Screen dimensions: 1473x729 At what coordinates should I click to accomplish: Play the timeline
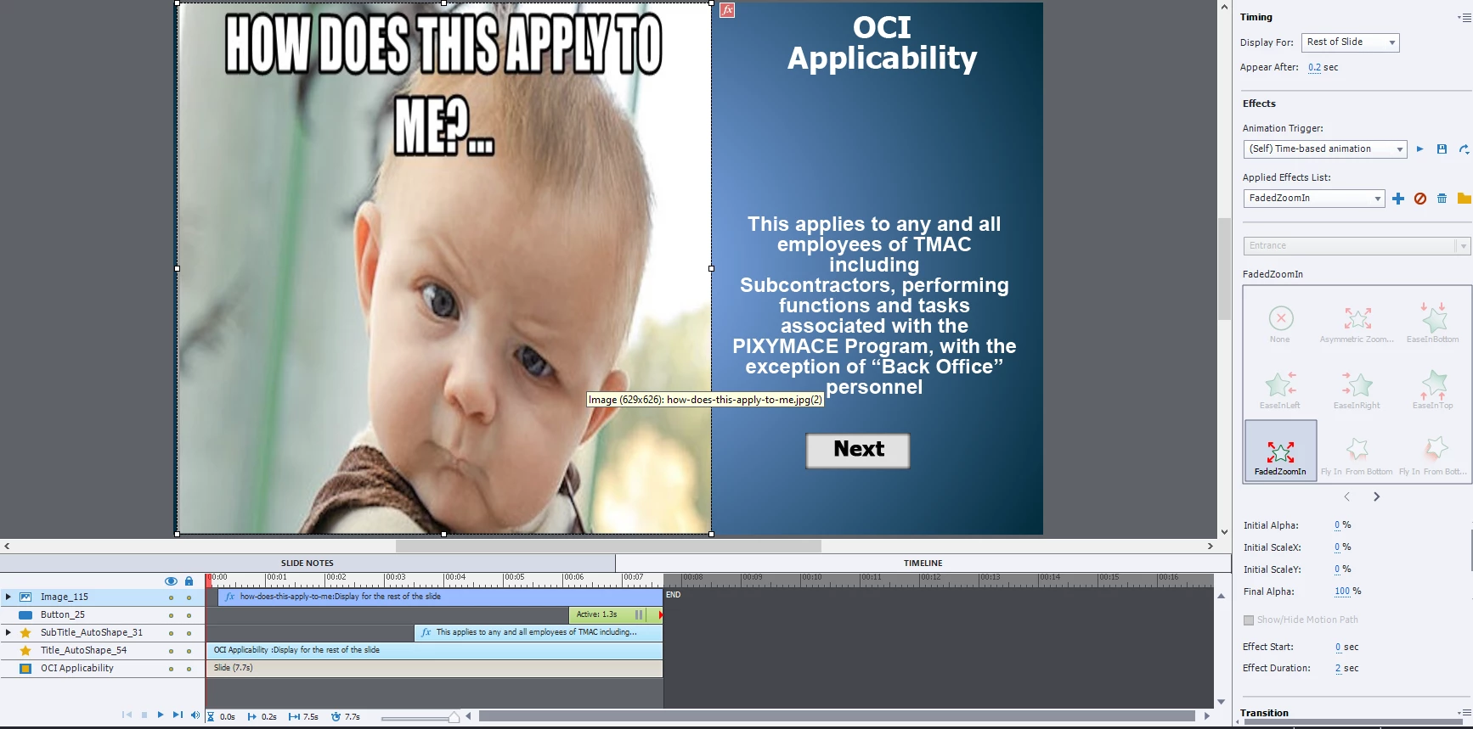click(161, 715)
